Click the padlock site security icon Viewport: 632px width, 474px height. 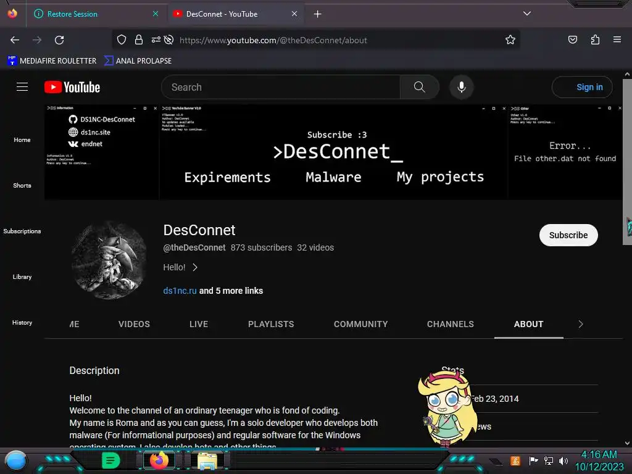tap(139, 39)
